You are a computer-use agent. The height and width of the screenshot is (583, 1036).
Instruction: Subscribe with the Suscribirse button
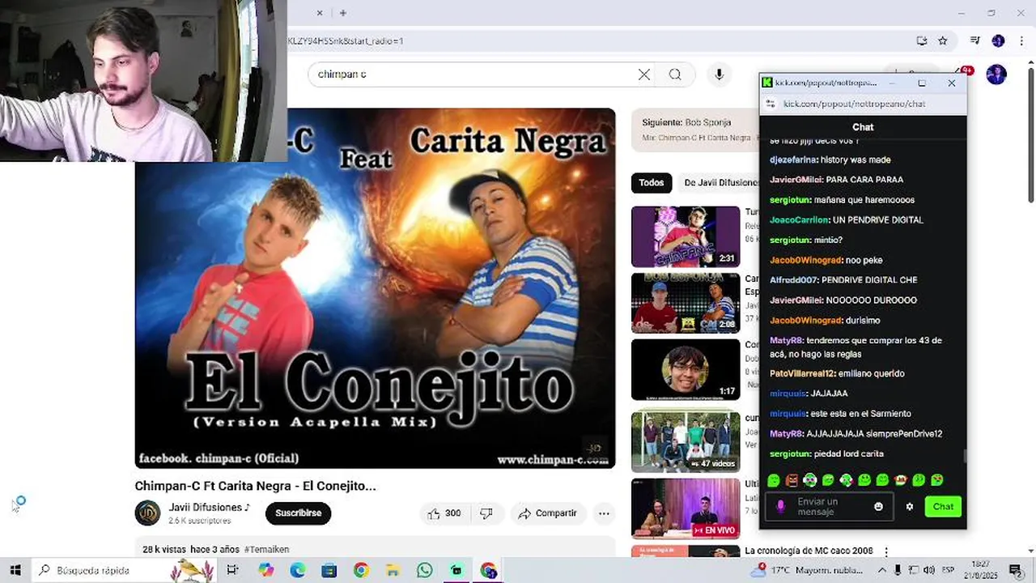pyautogui.click(x=298, y=513)
